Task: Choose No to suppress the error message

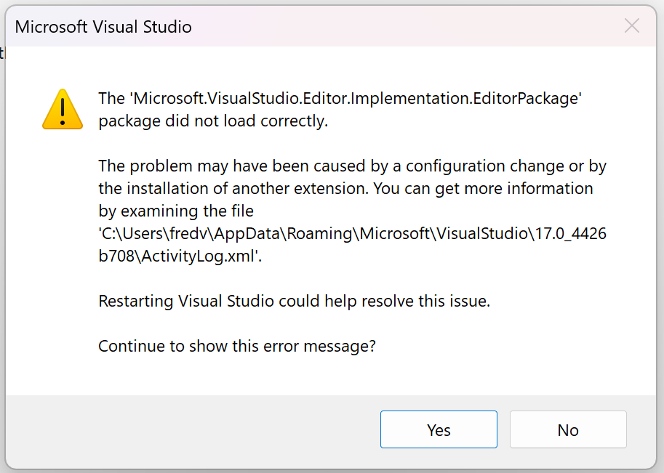Action: [x=568, y=429]
